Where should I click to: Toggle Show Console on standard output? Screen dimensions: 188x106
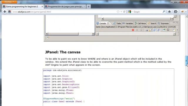(x=155, y=30)
